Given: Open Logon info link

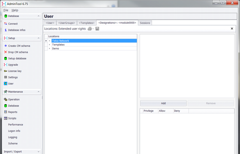Looking at the screenshot, I should click(14, 131).
